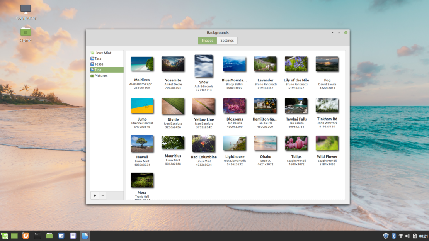Open the Home folder on the desktop
This screenshot has height=241, width=429.
point(26,32)
